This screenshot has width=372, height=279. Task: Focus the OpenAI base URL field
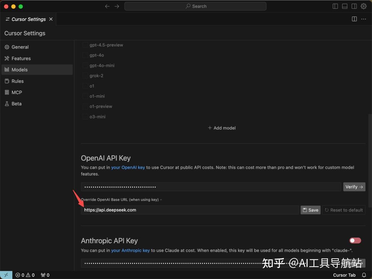point(190,210)
